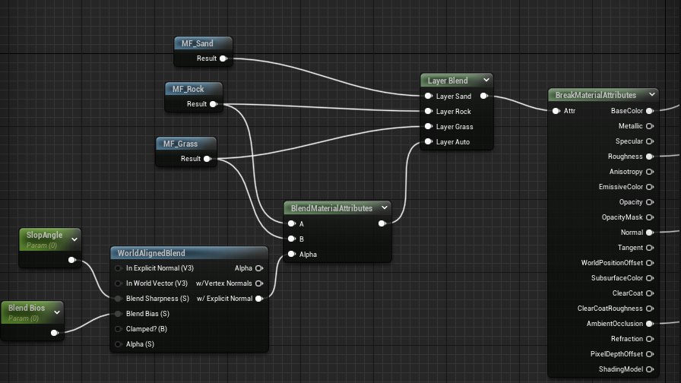Click the BlendMaterialAttributes B input pin
The width and height of the screenshot is (681, 383).
(291, 239)
